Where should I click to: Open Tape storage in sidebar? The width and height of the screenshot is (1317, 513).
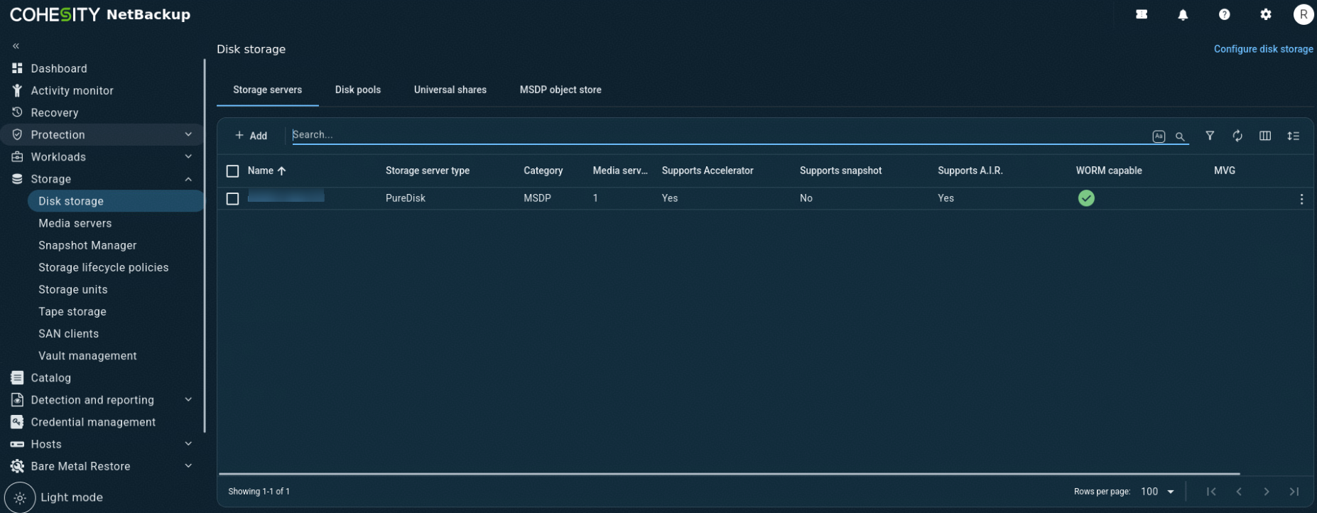tap(72, 311)
